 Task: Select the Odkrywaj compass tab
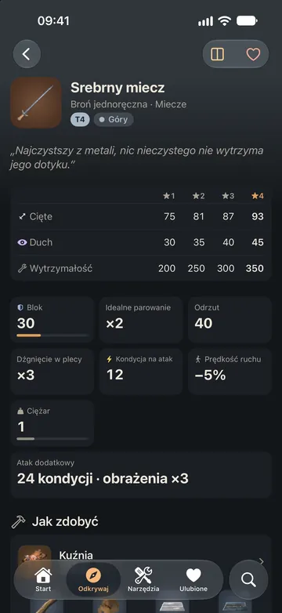93,580
